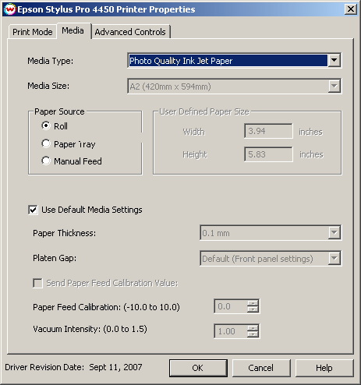The image size is (361, 385).
Task: Select the Media tab
Action: (x=73, y=30)
